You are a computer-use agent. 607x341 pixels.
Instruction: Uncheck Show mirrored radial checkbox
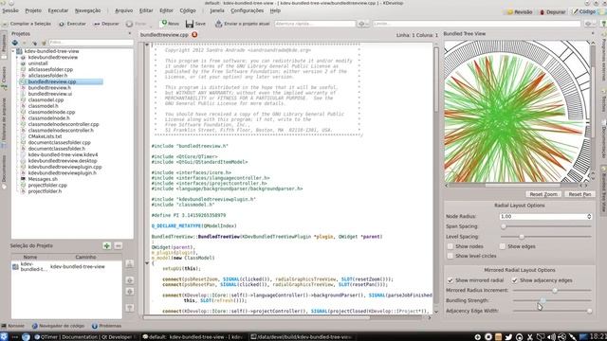coord(450,280)
